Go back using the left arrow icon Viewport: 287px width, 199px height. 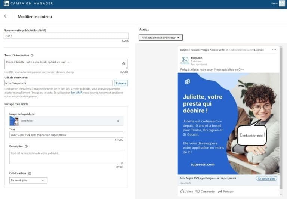tap(6, 16)
